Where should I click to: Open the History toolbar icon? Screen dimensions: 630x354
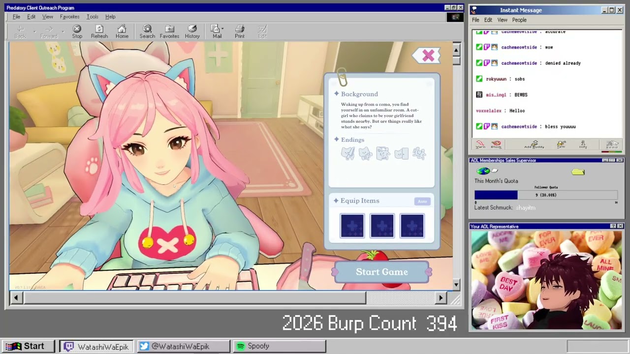pos(192,32)
